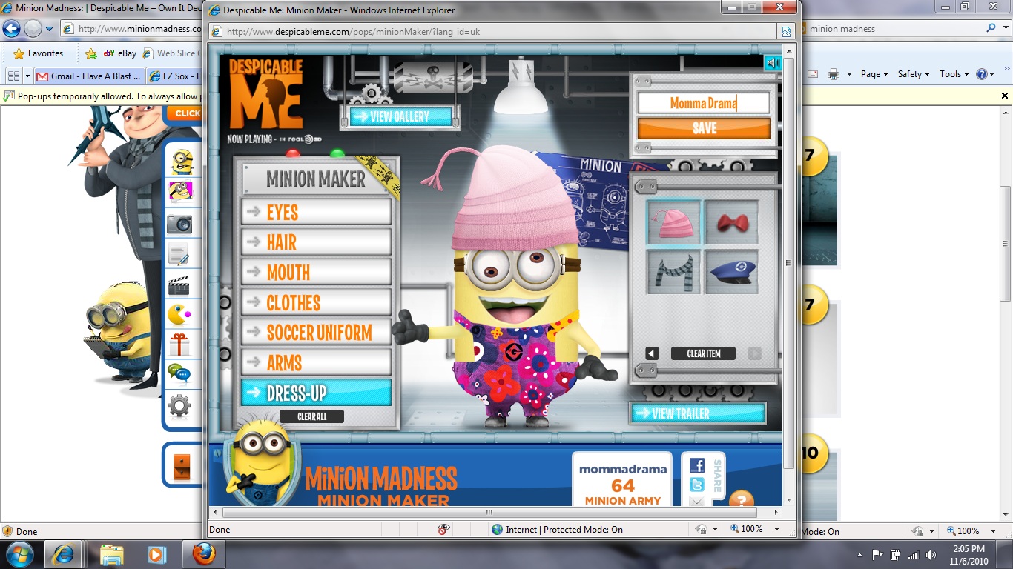Open the Help question mark dropdown

(985, 74)
